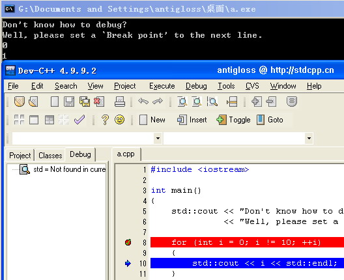This screenshot has width=344, height=280.
Task: Click the Search Again magnifier icon
Action: 212,102
